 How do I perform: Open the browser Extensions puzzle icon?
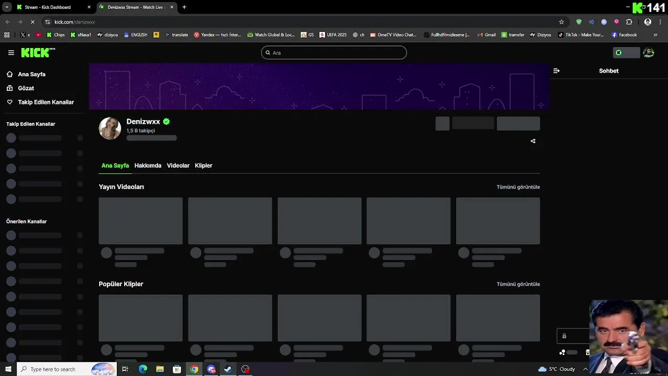[629, 22]
